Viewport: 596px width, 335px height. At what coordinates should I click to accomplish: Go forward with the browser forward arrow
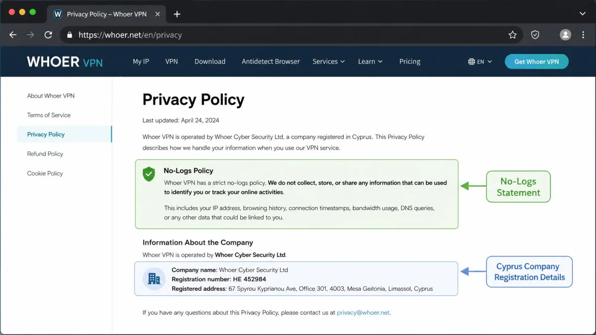pyautogui.click(x=30, y=35)
